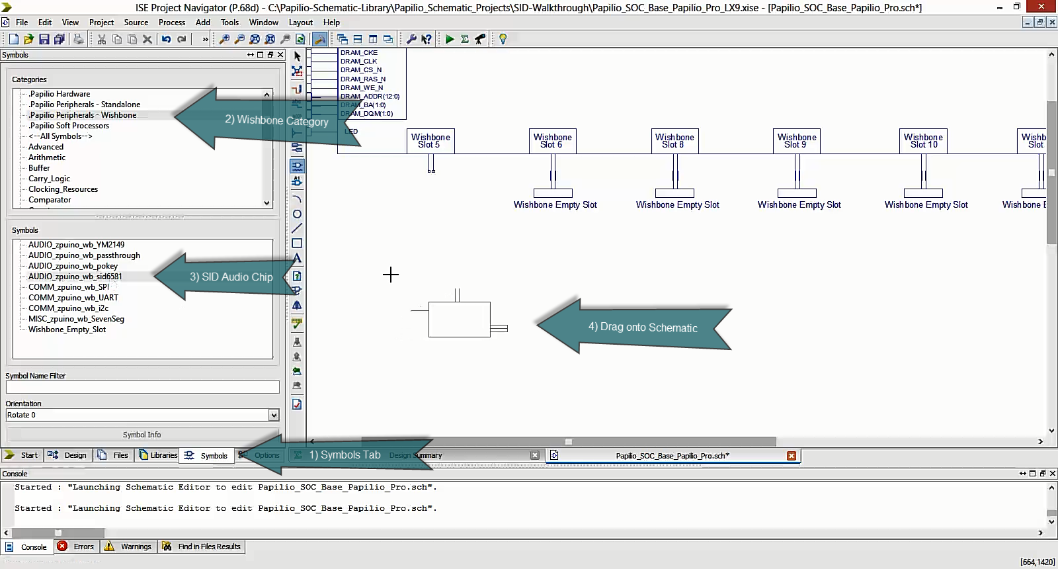Click the Open folder icon

28,39
